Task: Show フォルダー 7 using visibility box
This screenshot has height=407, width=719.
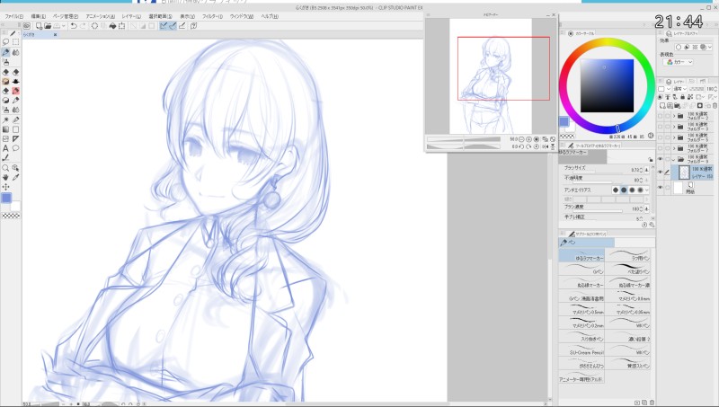Action: tap(661, 148)
